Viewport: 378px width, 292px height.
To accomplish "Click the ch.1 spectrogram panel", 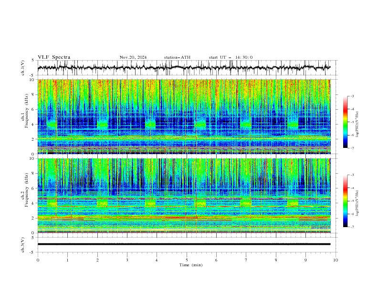I will point(184,116).
